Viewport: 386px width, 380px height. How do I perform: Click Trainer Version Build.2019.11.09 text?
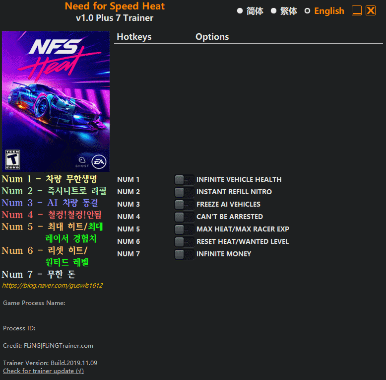tap(50, 363)
